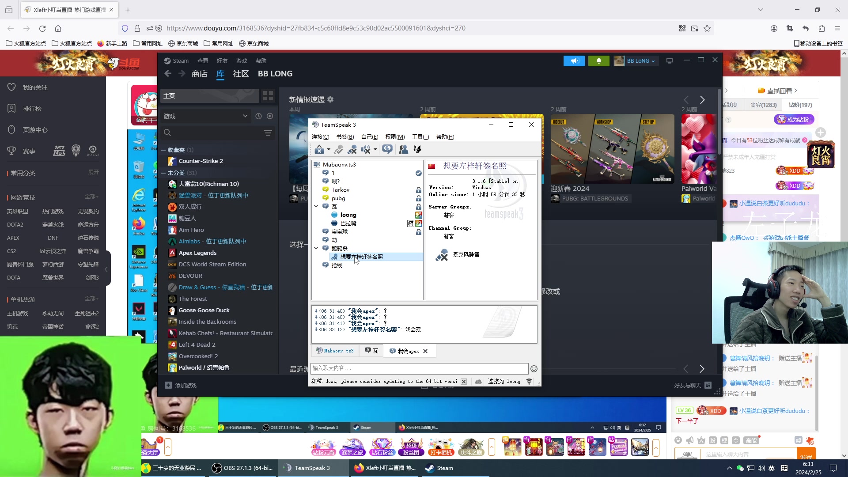Switch to the 瓦 channel chat tab
848x477 pixels.
tap(371, 351)
